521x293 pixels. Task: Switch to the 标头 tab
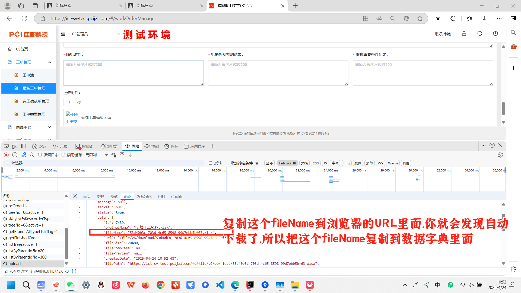87,197
